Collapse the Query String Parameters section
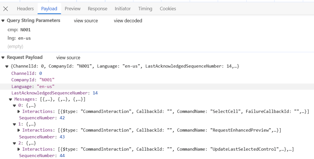Viewport: 314px width, 159px height. [3, 21]
